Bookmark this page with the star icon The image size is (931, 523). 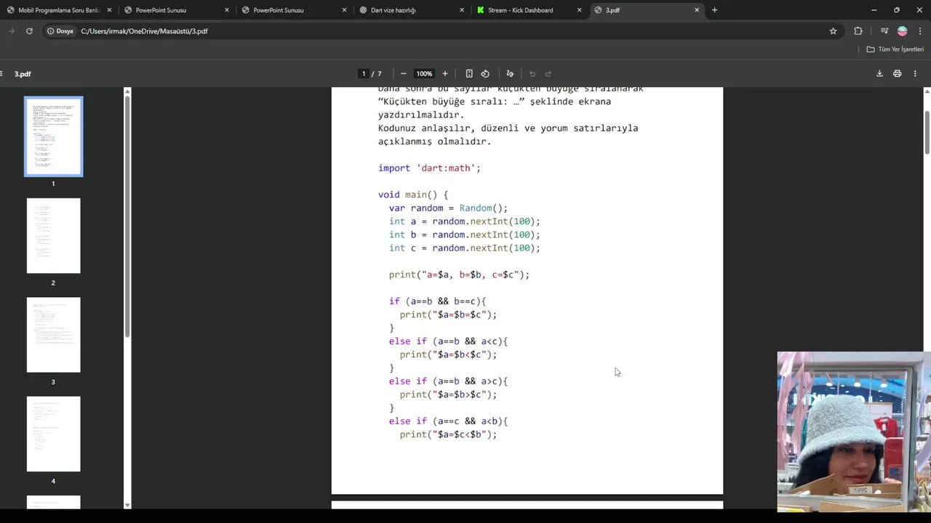coord(833,31)
